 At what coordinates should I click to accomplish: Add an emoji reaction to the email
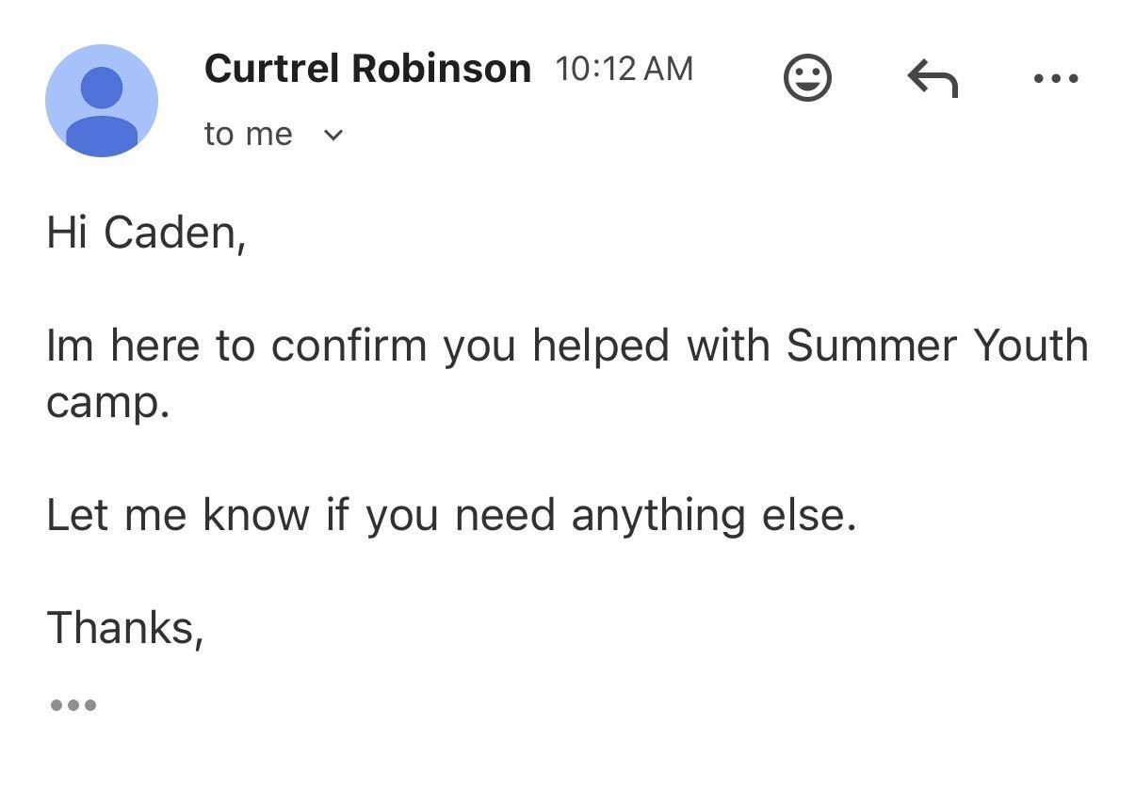pyautogui.click(x=807, y=78)
